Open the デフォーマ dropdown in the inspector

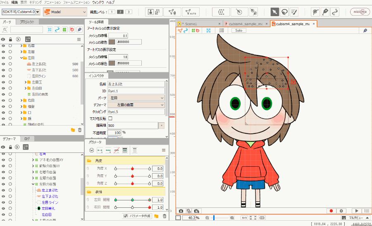136,105
